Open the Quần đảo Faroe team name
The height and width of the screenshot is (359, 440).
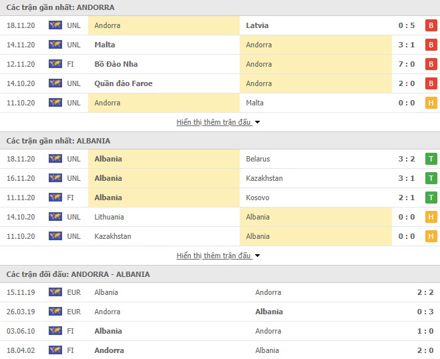pyautogui.click(x=124, y=83)
